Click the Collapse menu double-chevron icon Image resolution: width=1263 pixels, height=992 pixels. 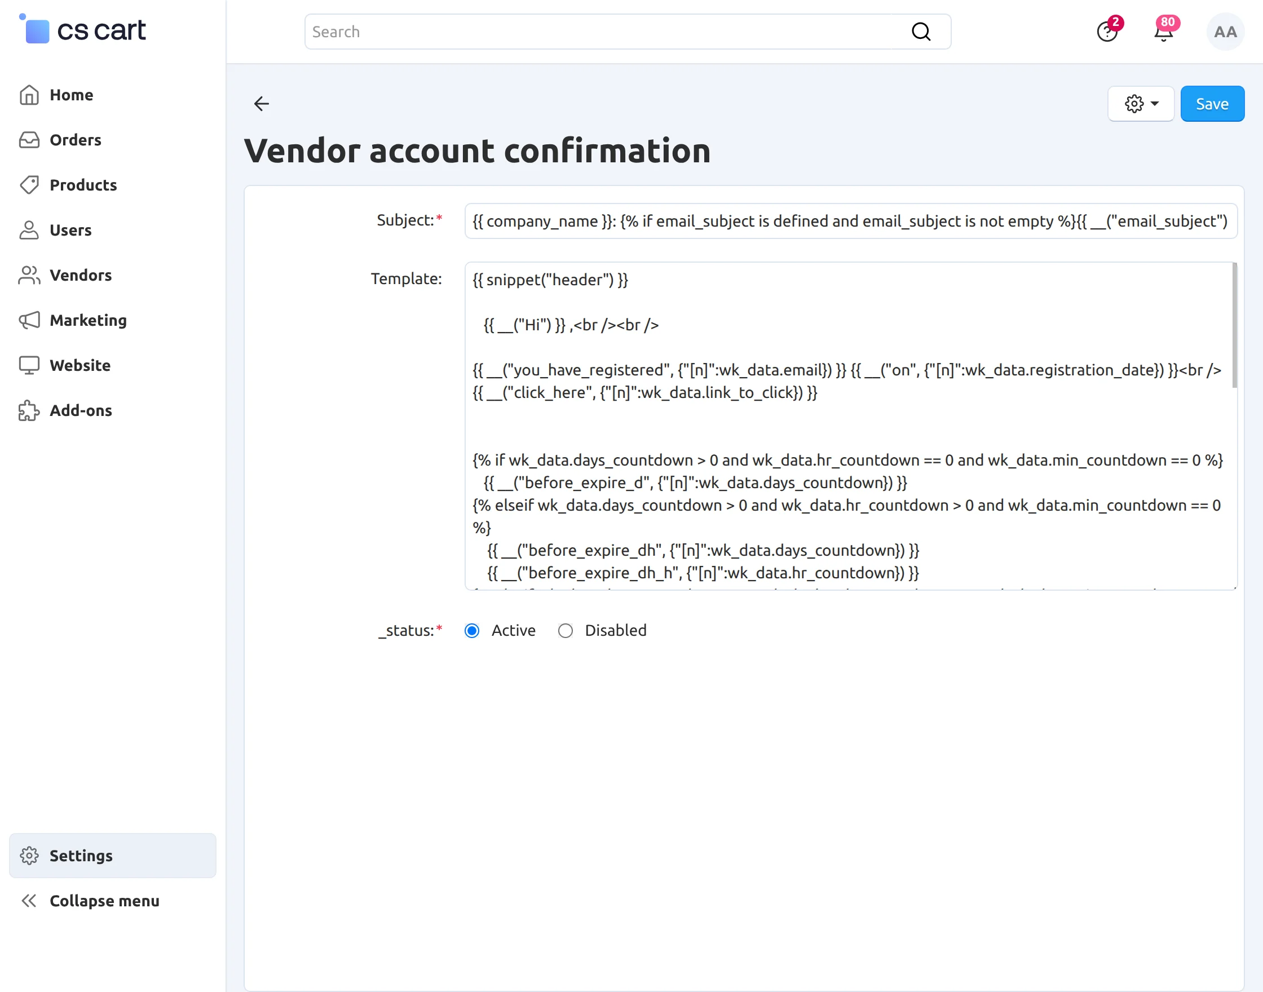tap(29, 901)
